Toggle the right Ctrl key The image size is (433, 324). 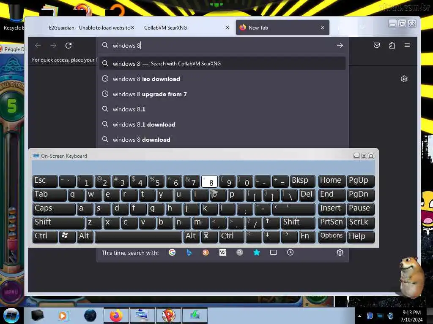pyautogui.click(x=231, y=237)
